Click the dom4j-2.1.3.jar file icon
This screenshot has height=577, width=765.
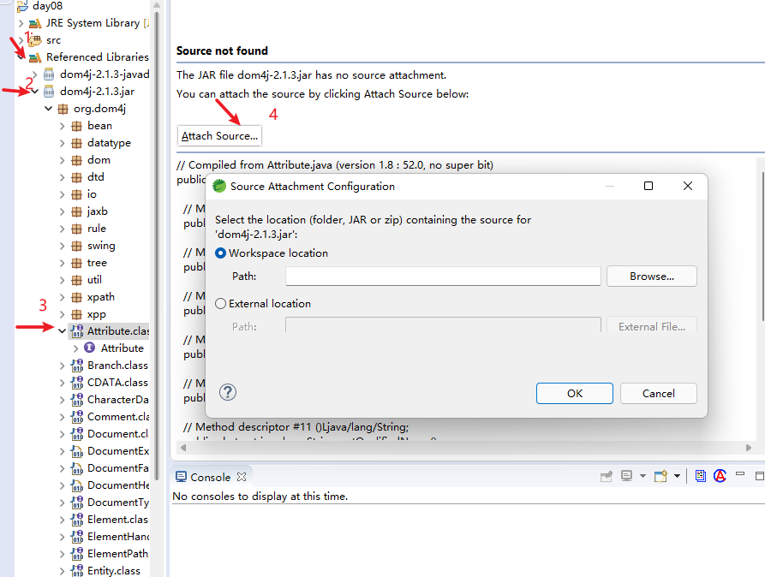point(49,92)
